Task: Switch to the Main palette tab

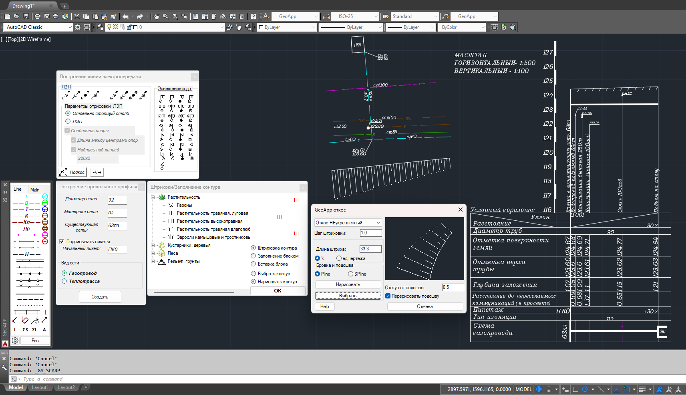Action: tap(35, 189)
